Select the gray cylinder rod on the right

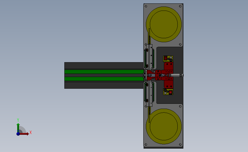pos(177,75)
